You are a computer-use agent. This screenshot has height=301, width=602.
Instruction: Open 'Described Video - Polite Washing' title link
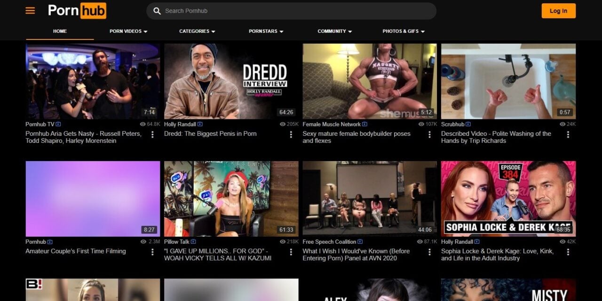click(496, 137)
